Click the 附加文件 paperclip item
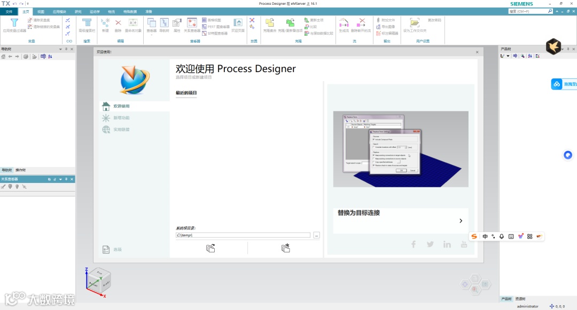 (386, 20)
